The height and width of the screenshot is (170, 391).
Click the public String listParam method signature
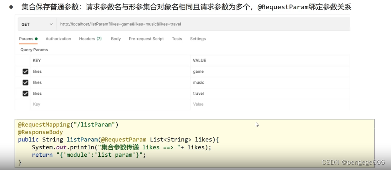click(118, 140)
